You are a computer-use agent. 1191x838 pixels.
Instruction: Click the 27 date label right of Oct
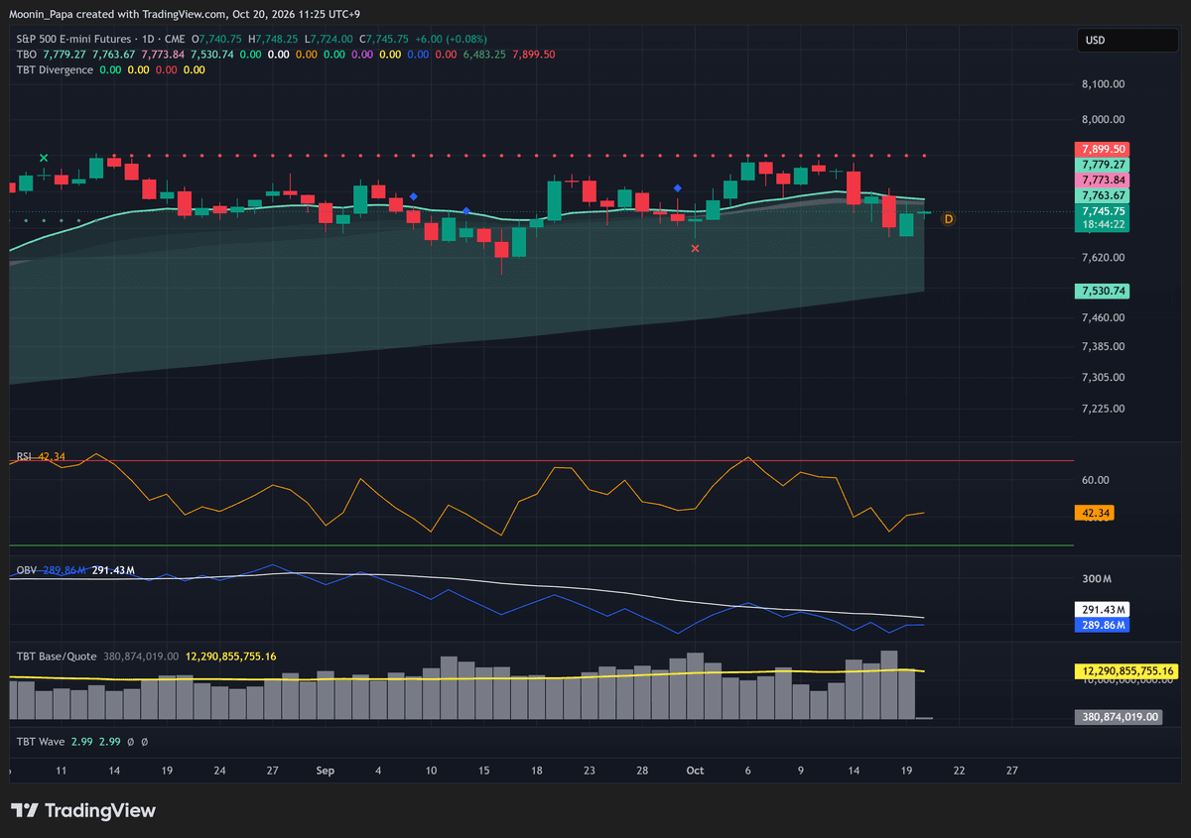coord(1011,770)
